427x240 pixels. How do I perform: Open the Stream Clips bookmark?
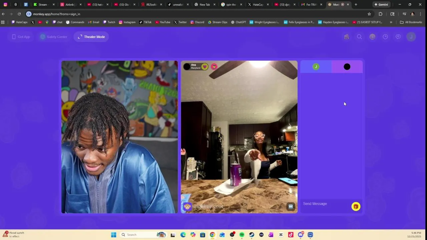pos(218,22)
